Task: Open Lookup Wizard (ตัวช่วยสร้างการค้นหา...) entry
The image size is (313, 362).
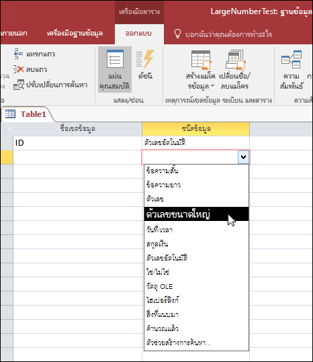Action: point(196,343)
